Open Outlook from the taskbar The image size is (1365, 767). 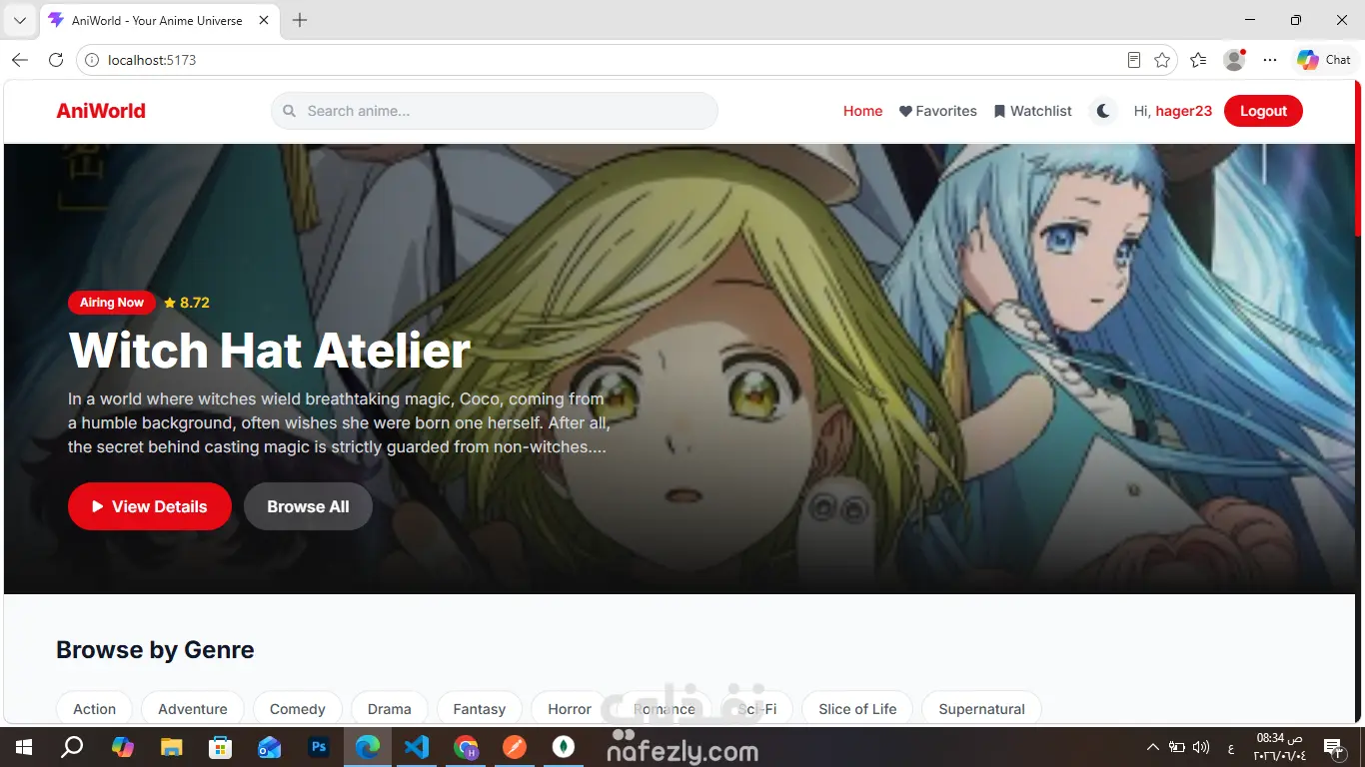coord(270,747)
